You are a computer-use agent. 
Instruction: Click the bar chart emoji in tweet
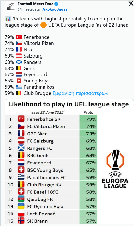click(8, 19)
